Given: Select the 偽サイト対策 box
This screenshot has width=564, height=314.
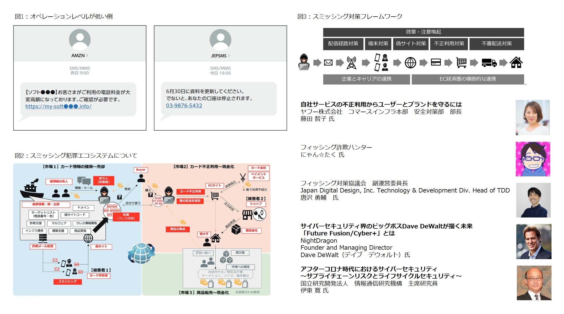Looking at the screenshot, I should coord(411,44).
